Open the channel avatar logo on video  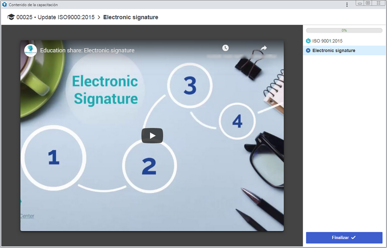(31, 51)
